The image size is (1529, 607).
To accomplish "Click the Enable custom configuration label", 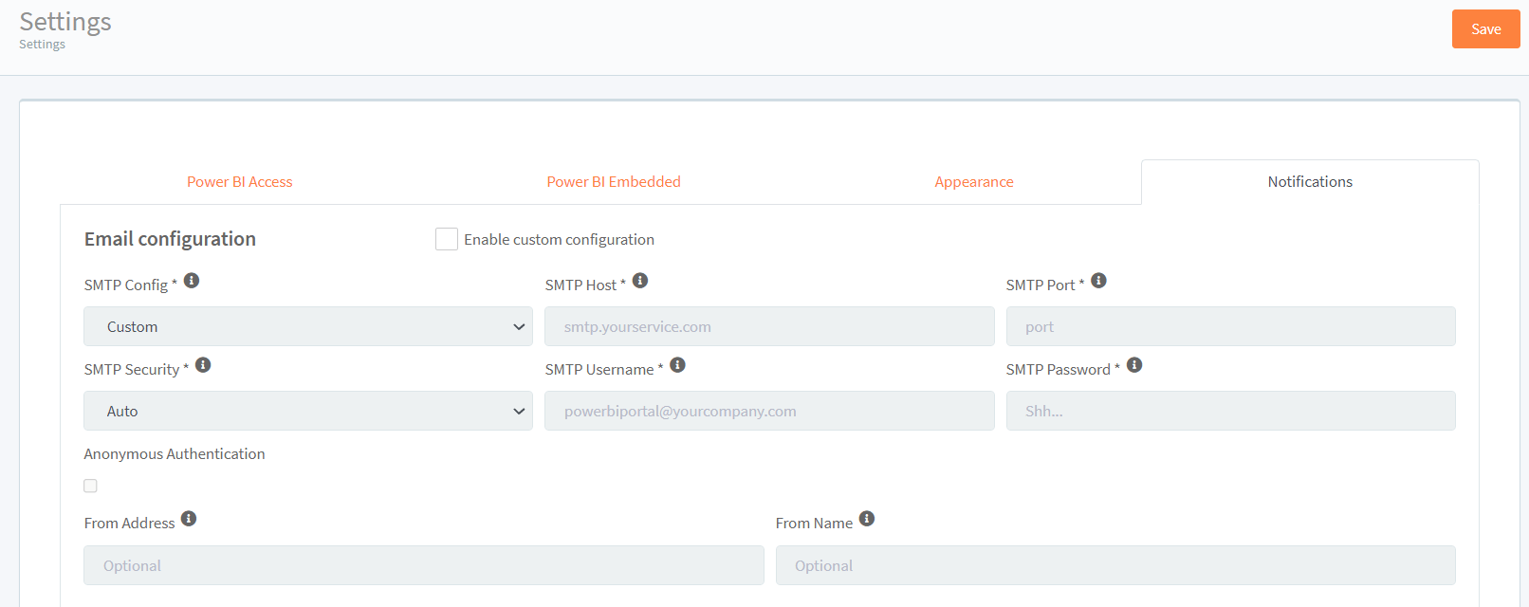I will [559, 240].
